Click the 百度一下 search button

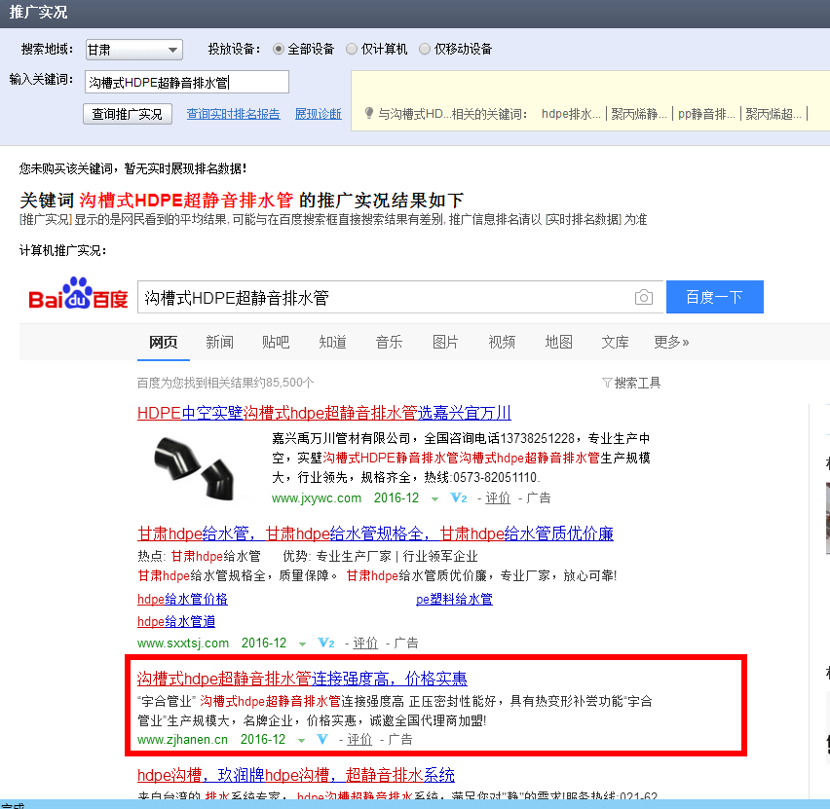click(x=715, y=297)
